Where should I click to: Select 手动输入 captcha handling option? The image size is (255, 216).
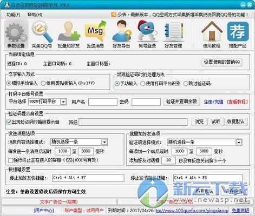click(126, 84)
